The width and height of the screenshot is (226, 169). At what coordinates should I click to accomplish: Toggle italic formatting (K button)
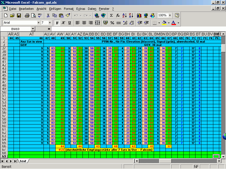coord(63,23)
